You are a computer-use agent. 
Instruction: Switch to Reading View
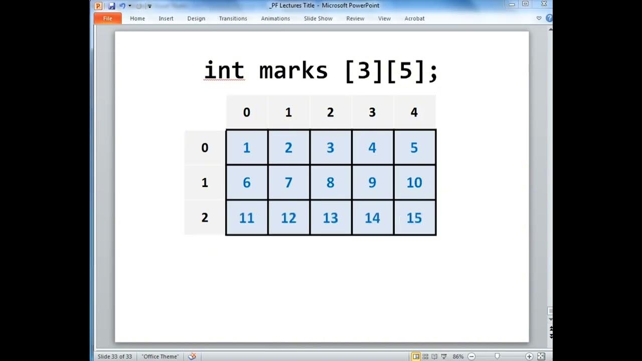434,356
